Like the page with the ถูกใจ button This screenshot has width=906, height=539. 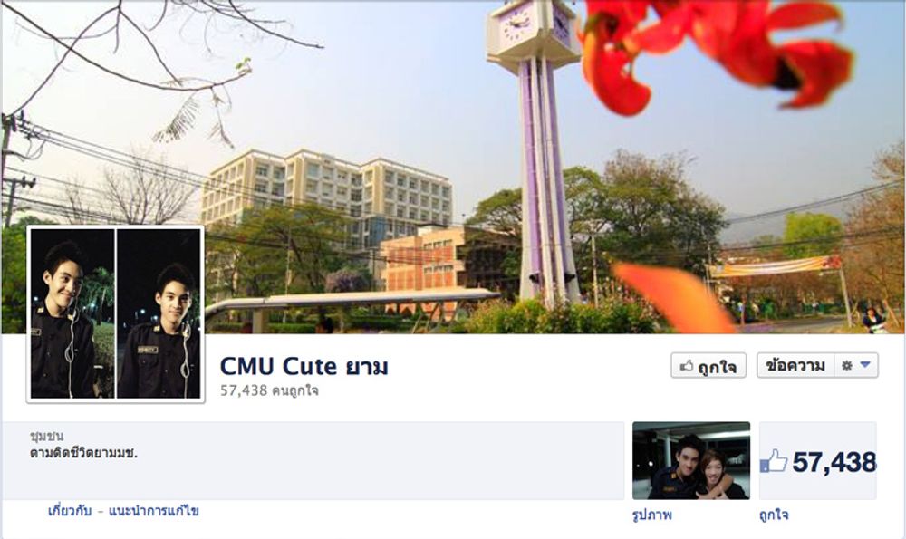[708, 366]
